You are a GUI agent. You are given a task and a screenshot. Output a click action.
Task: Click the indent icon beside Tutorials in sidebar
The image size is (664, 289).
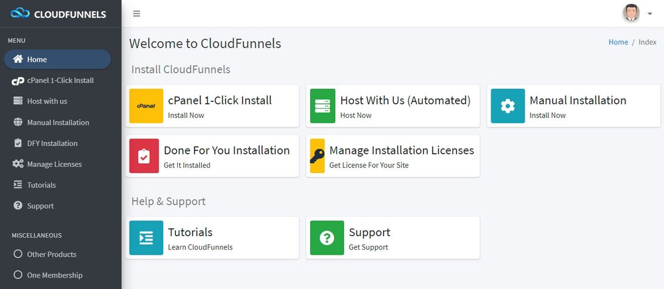click(18, 185)
